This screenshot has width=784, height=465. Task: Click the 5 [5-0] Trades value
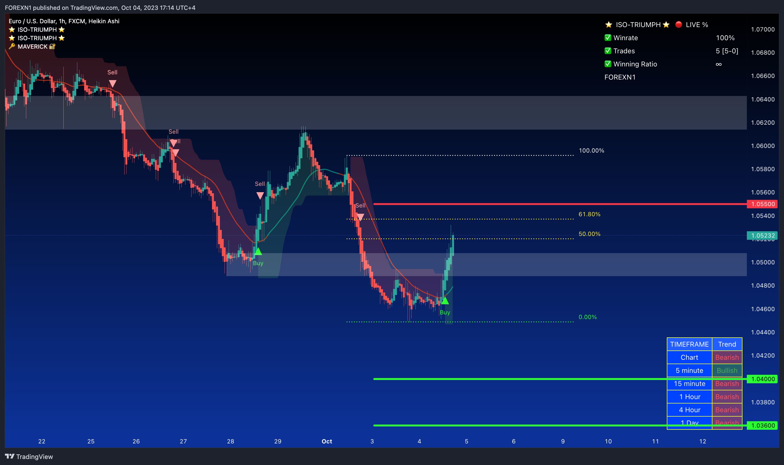click(x=727, y=51)
